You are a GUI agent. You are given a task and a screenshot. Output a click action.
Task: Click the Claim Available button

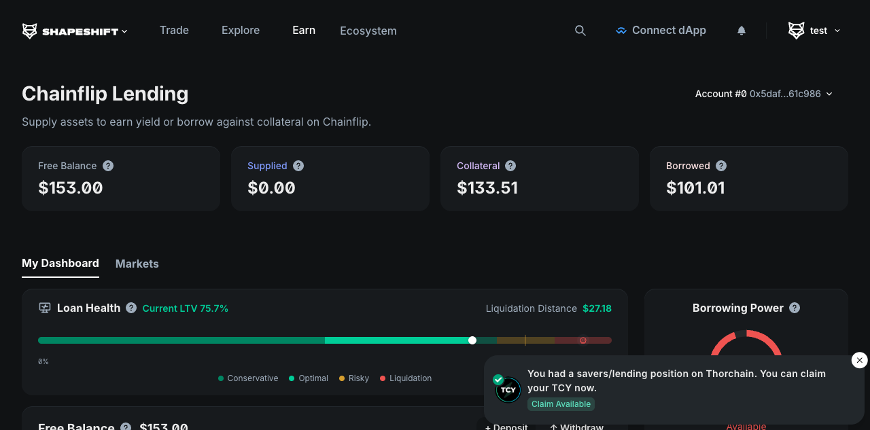[561, 404]
